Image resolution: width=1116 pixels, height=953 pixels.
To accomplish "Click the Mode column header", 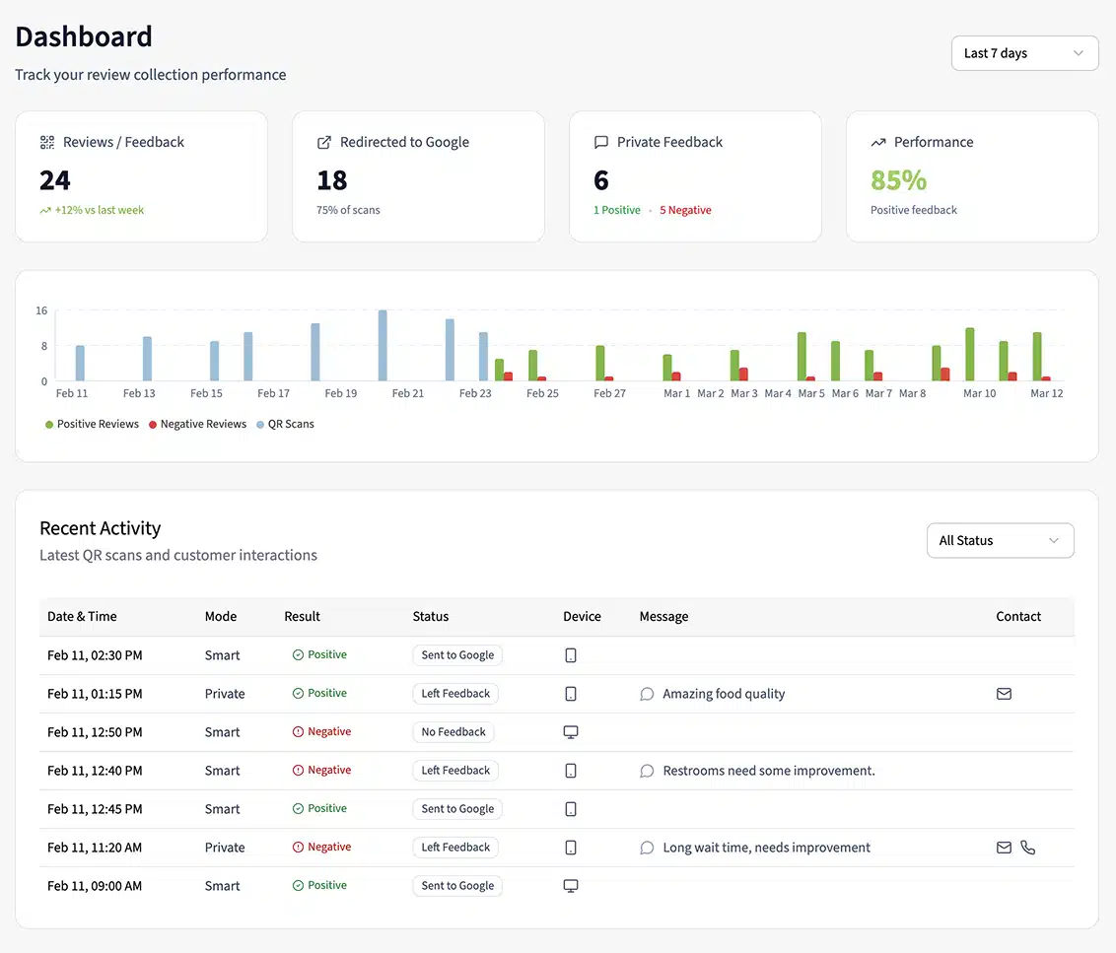I will pyautogui.click(x=221, y=617).
